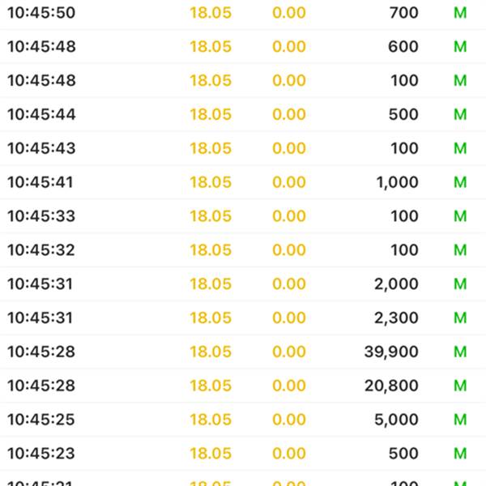486x486 pixels.
Task: Click the 5,000 volume value
Action: [x=396, y=420]
